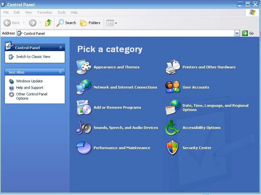
Task: Open the Address bar dropdown
Action: tap(237, 33)
